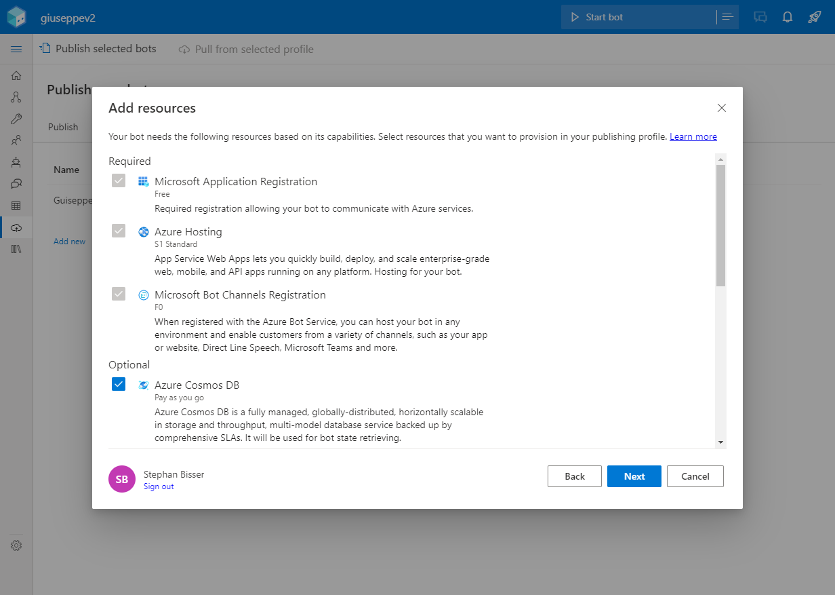Click the Azure Cosmos DB title text

coord(197,385)
